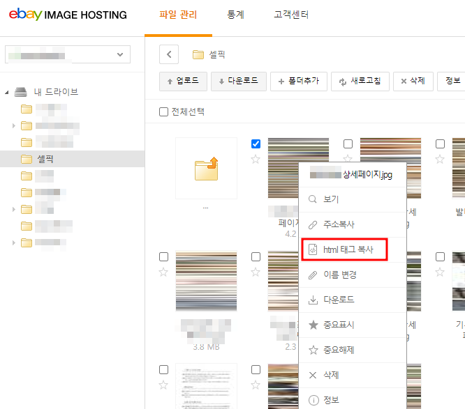This screenshot has height=409, width=465.
Task: Collapse the 내 드라이브 tree node
Action: click(x=7, y=93)
